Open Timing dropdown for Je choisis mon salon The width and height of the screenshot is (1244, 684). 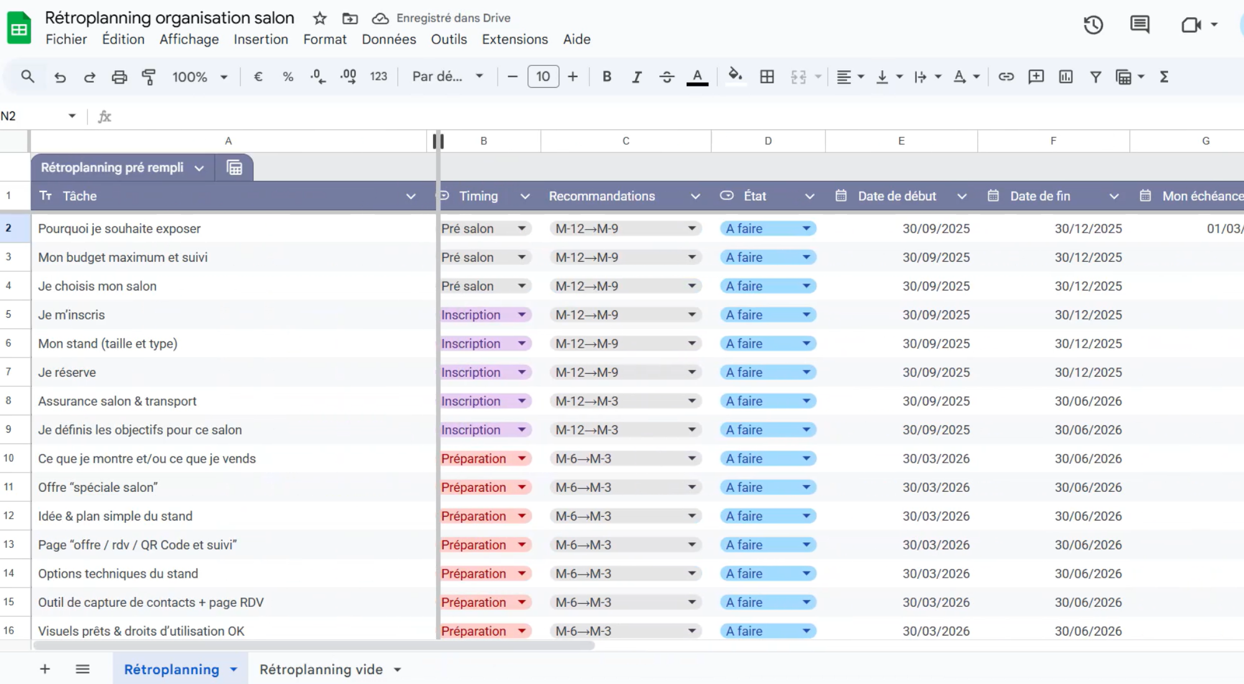[521, 286]
